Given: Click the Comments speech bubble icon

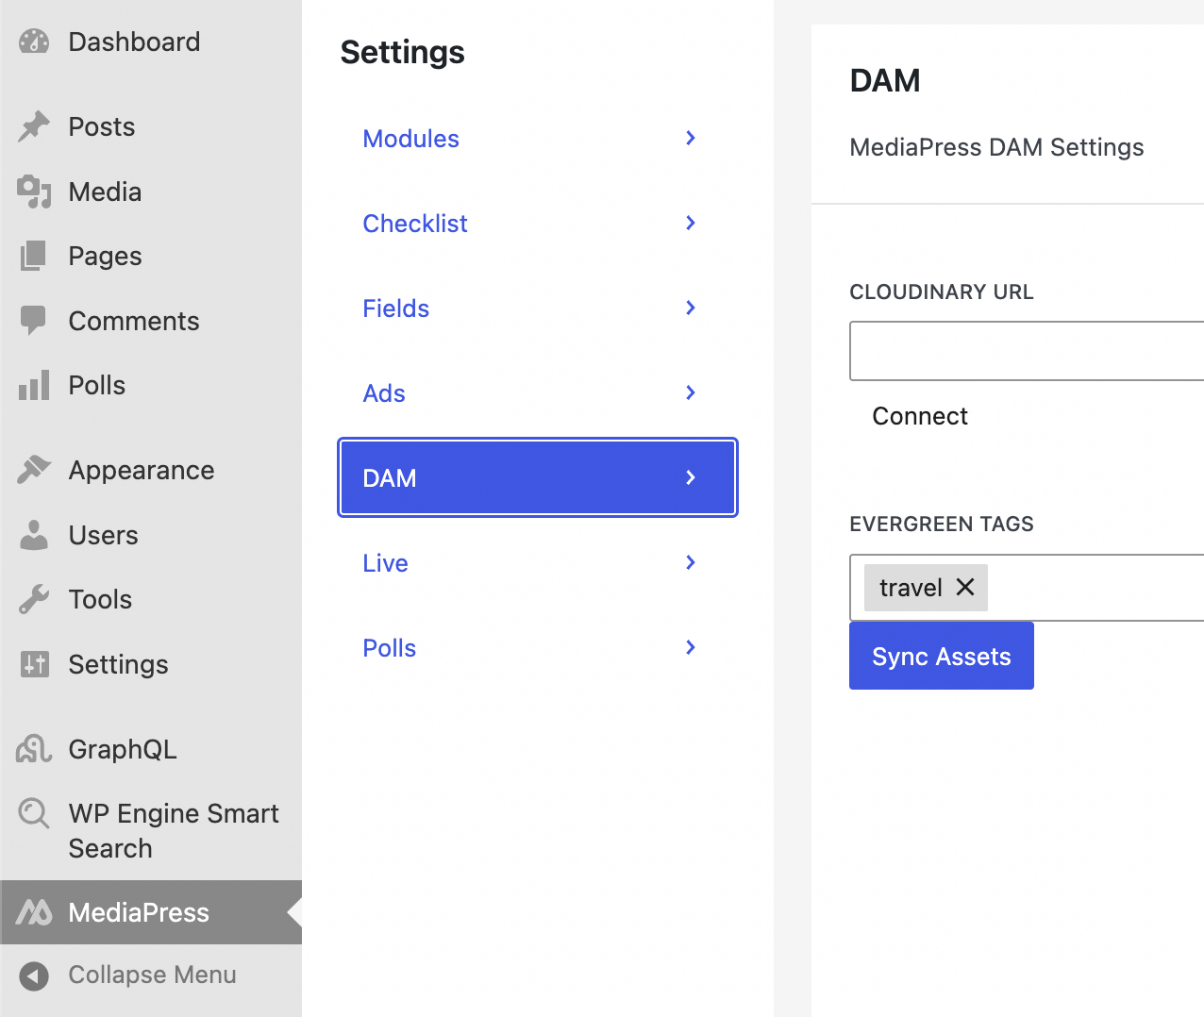Looking at the screenshot, I should 34,321.
